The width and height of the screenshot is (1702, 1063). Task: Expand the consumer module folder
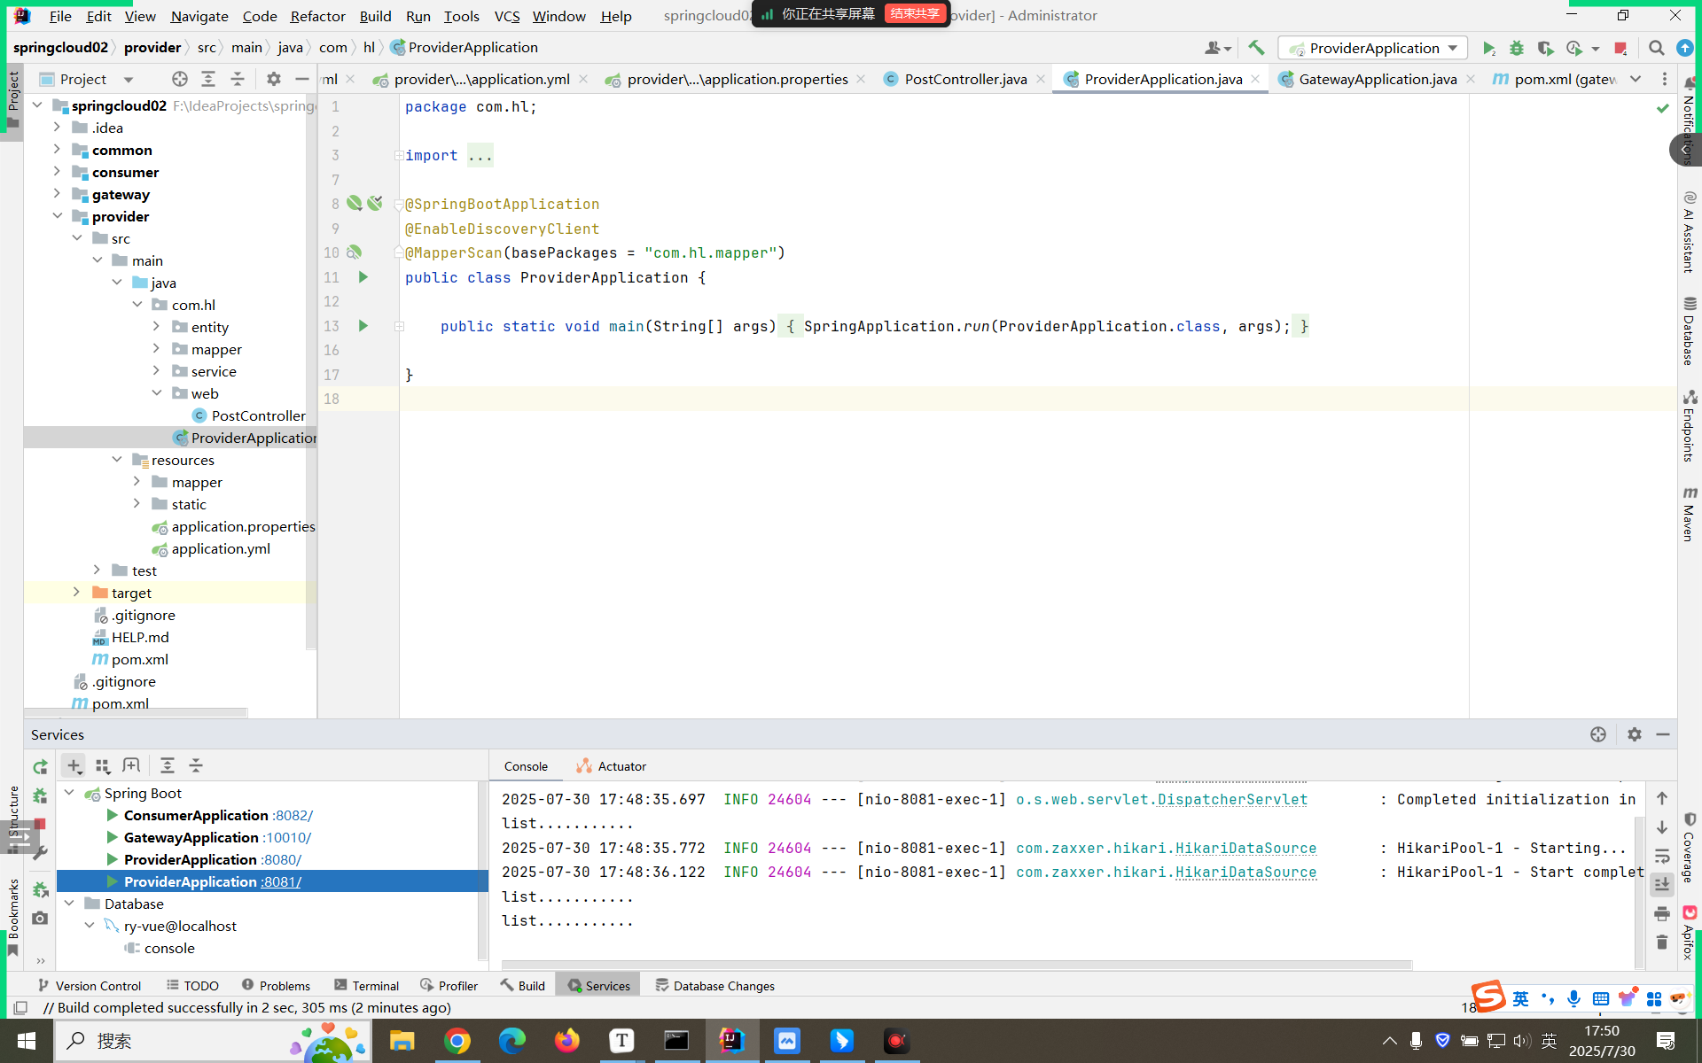click(x=57, y=172)
